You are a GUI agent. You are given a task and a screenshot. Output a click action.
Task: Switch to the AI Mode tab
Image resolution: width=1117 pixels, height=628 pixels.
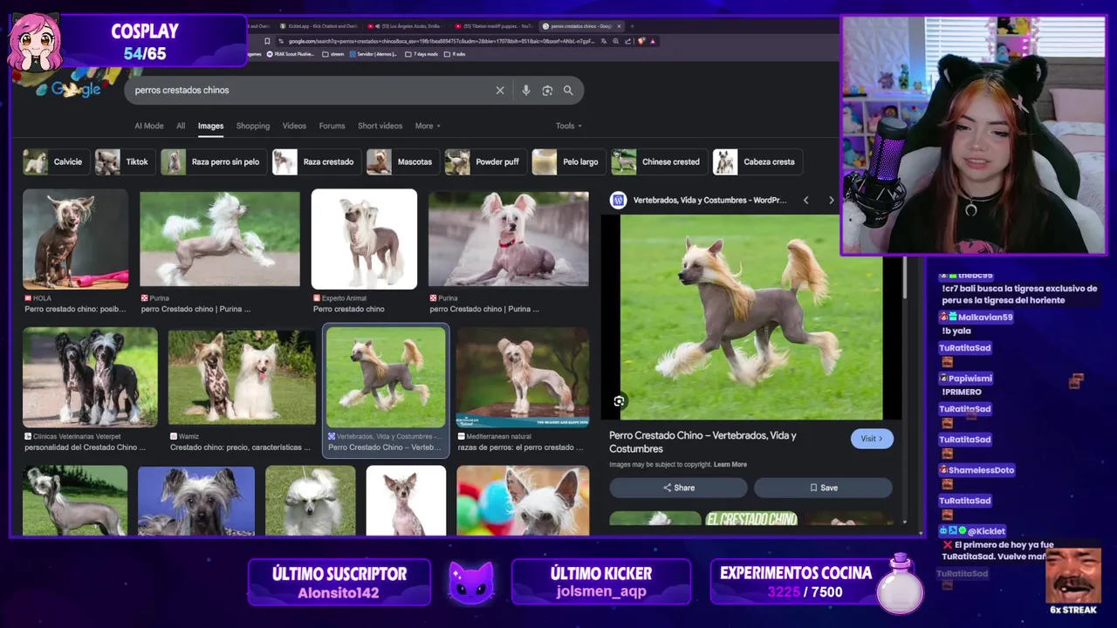[x=149, y=126]
